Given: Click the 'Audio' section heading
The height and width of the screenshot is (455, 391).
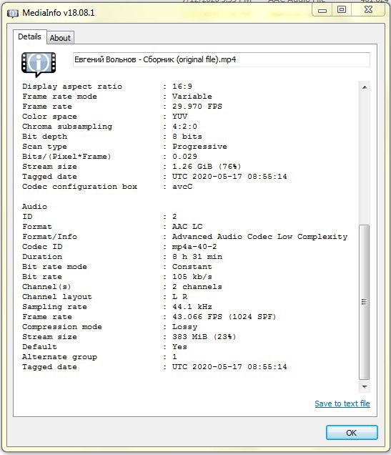Looking at the screenshot, I should (x=34, y=207).
